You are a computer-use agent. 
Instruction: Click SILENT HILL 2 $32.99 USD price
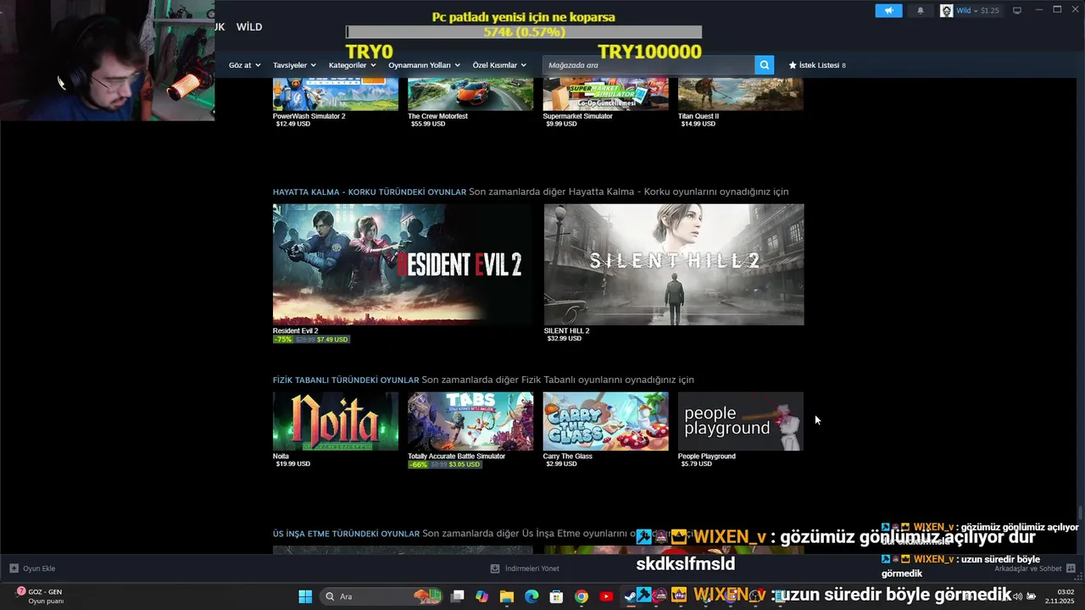564,338
